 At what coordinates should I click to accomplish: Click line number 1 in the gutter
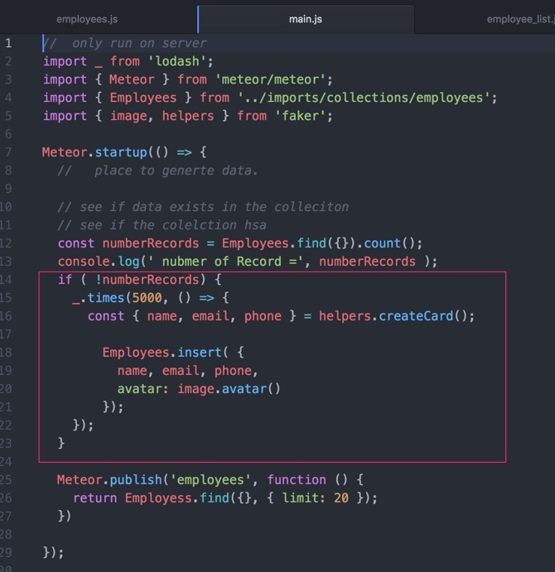(x=8, y=43)
